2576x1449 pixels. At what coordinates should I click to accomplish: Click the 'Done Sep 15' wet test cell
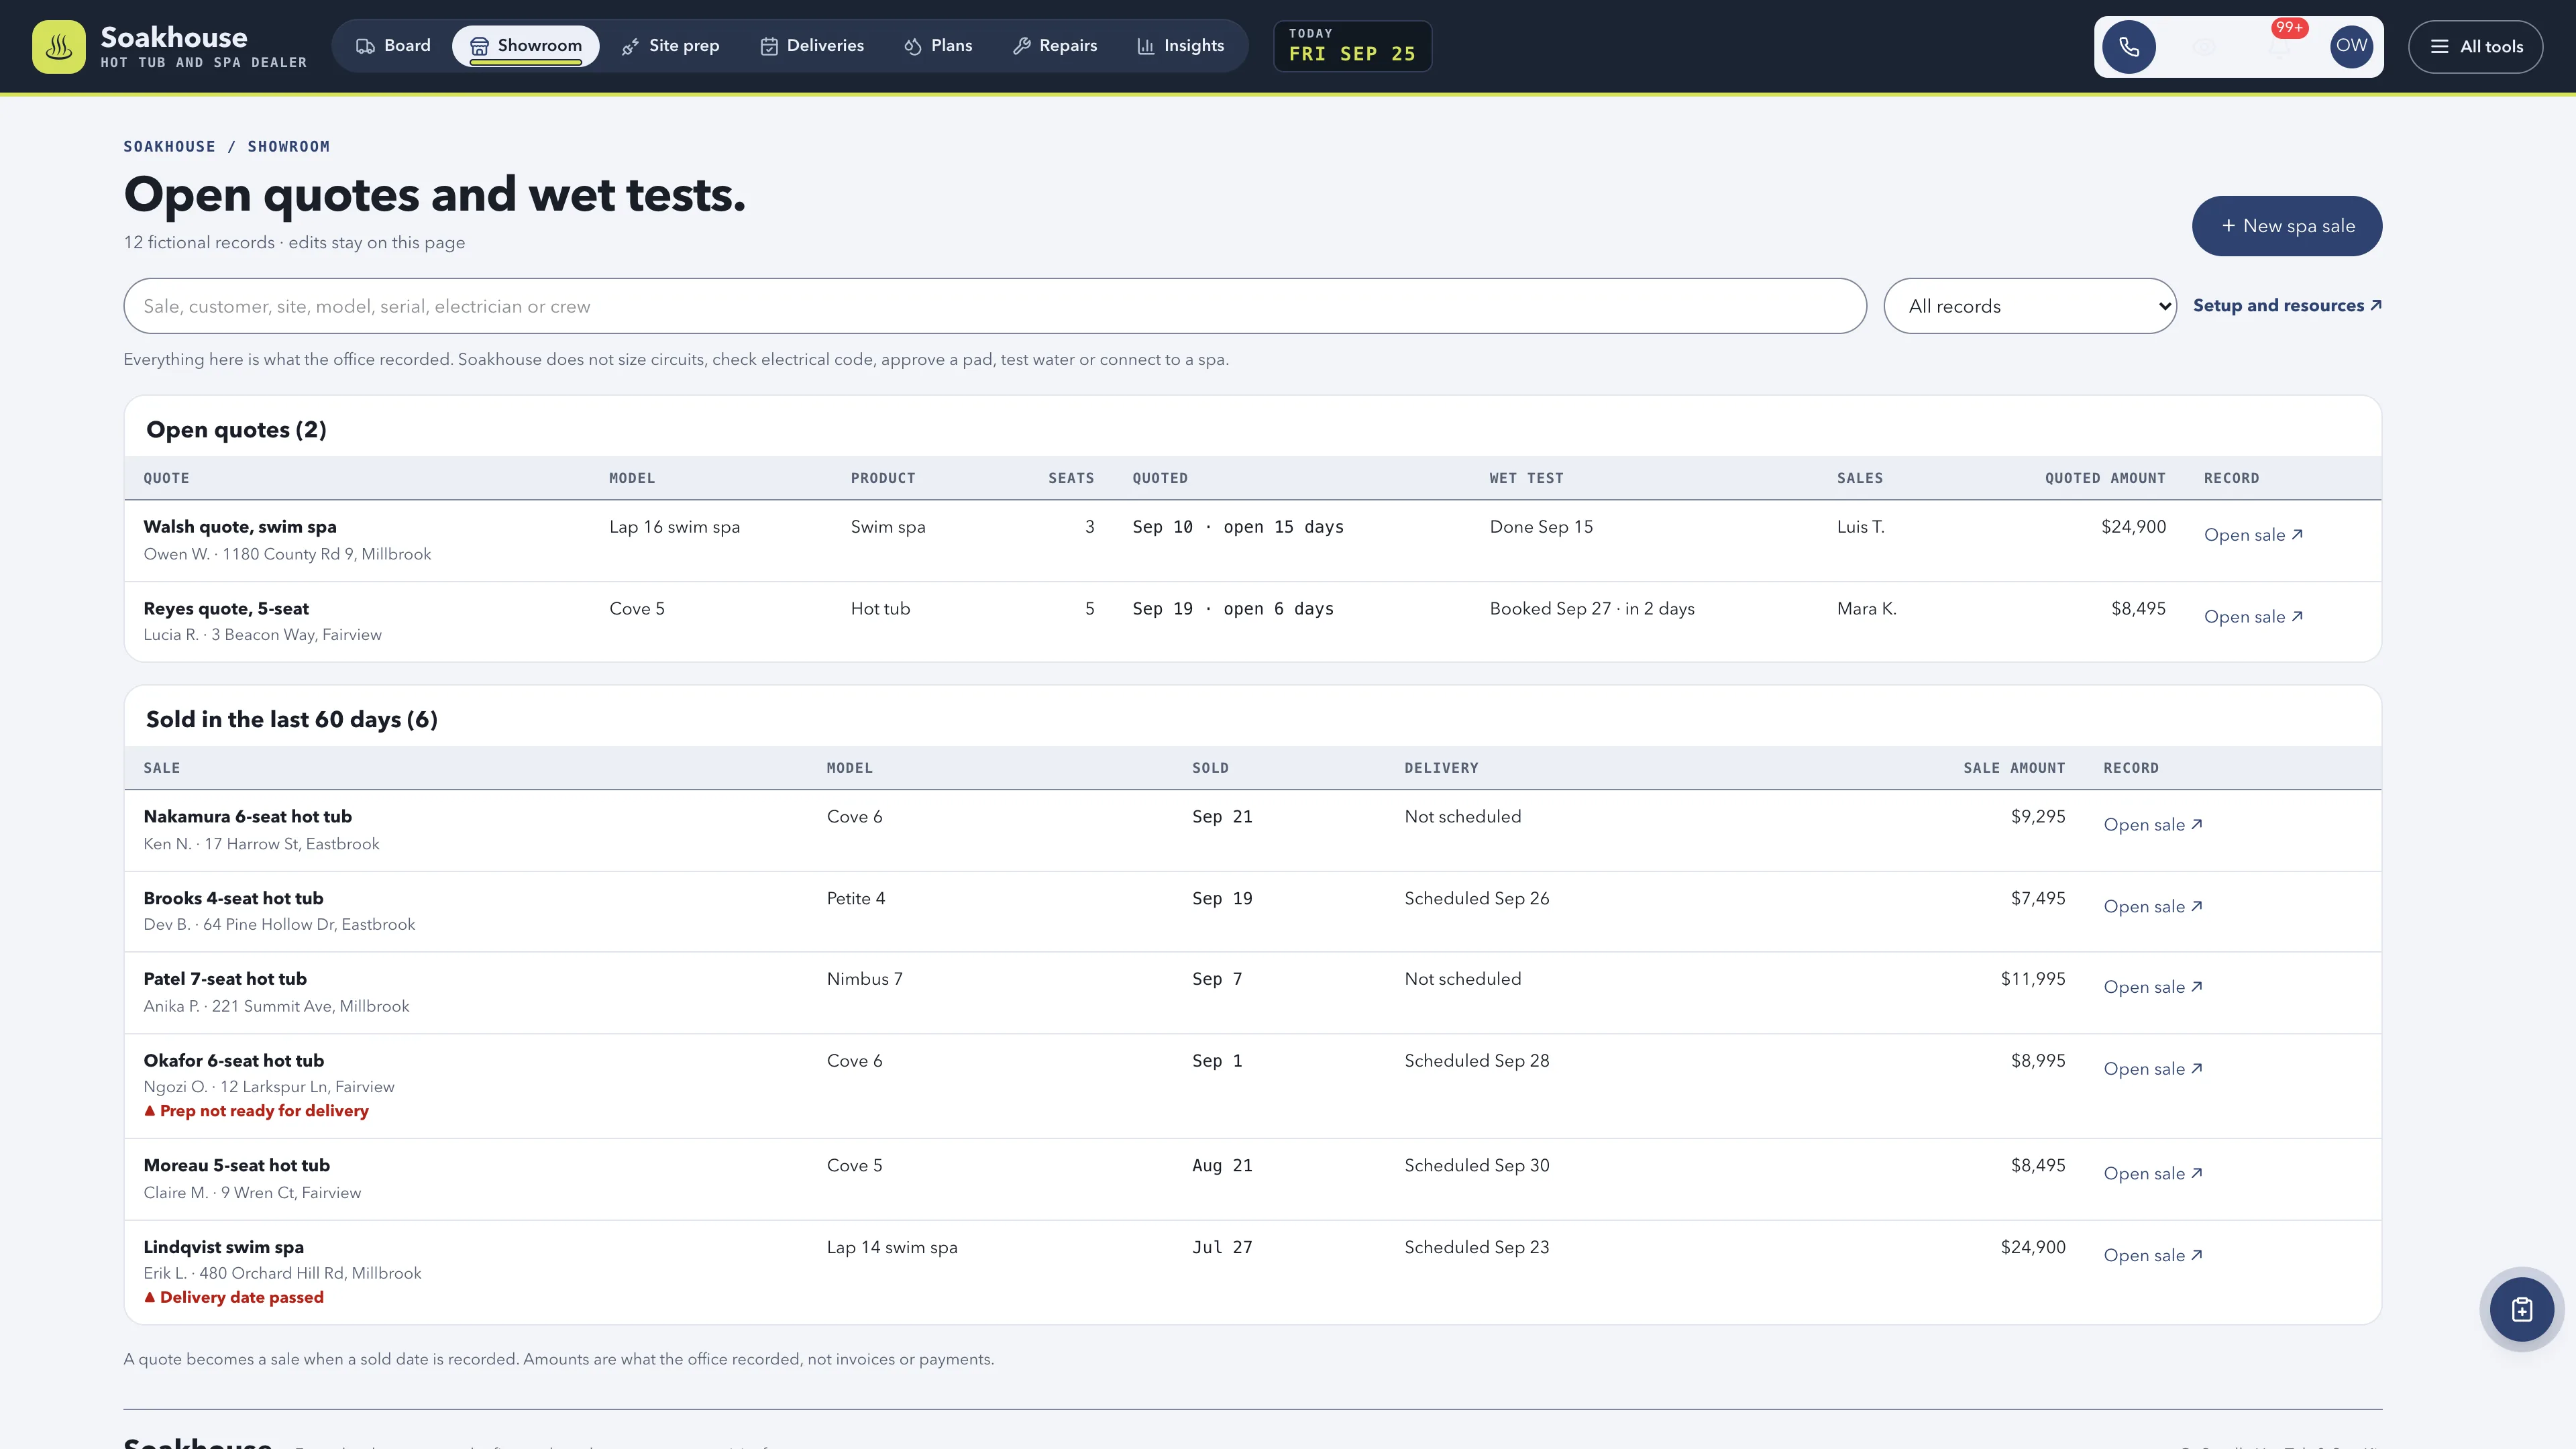coord(1541,527)
